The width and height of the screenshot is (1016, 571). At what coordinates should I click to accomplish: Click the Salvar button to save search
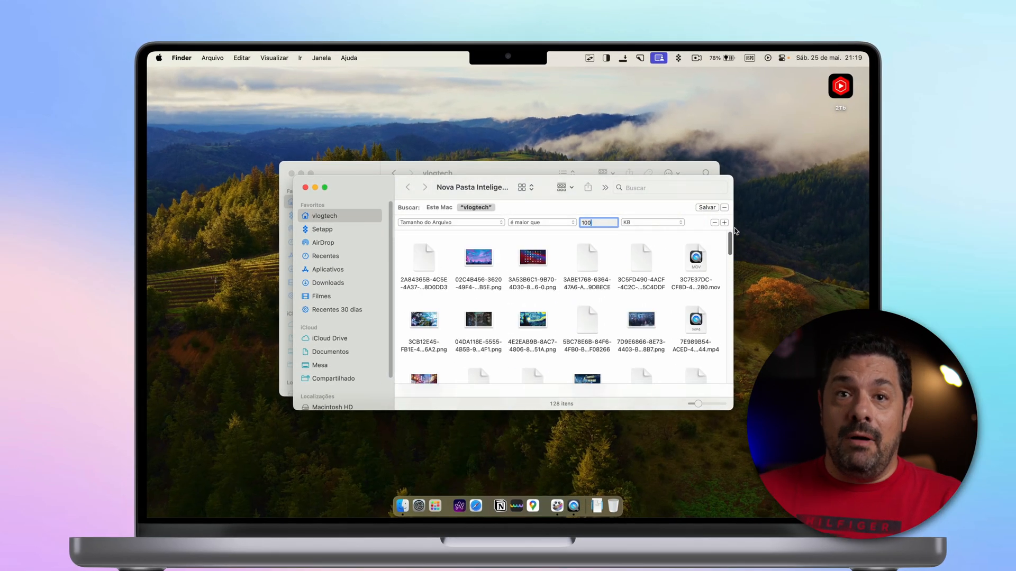tap(707, 207)
